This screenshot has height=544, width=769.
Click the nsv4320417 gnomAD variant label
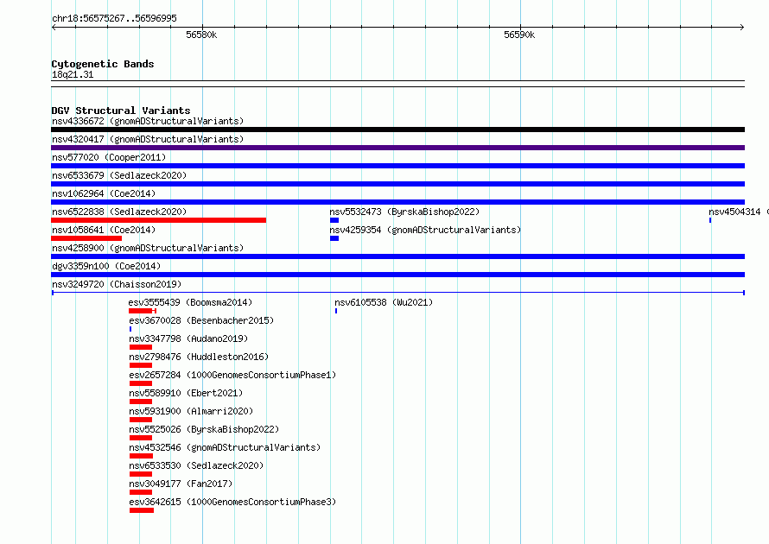(148, 139)
